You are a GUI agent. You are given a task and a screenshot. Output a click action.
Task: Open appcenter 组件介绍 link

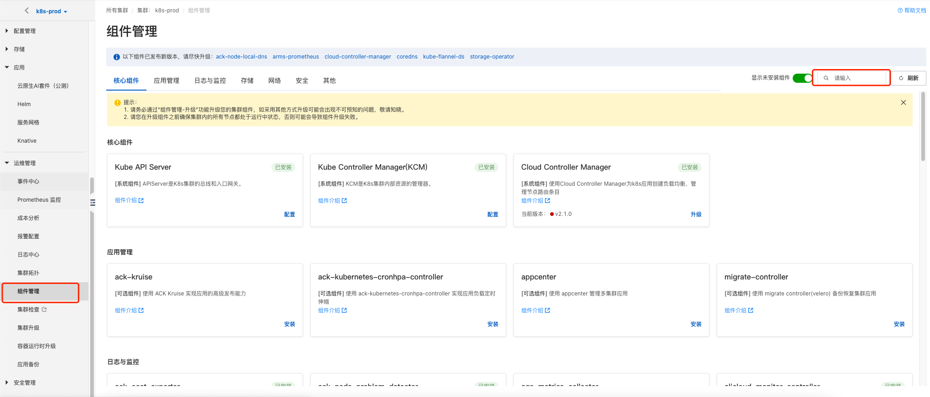(535, 310)
